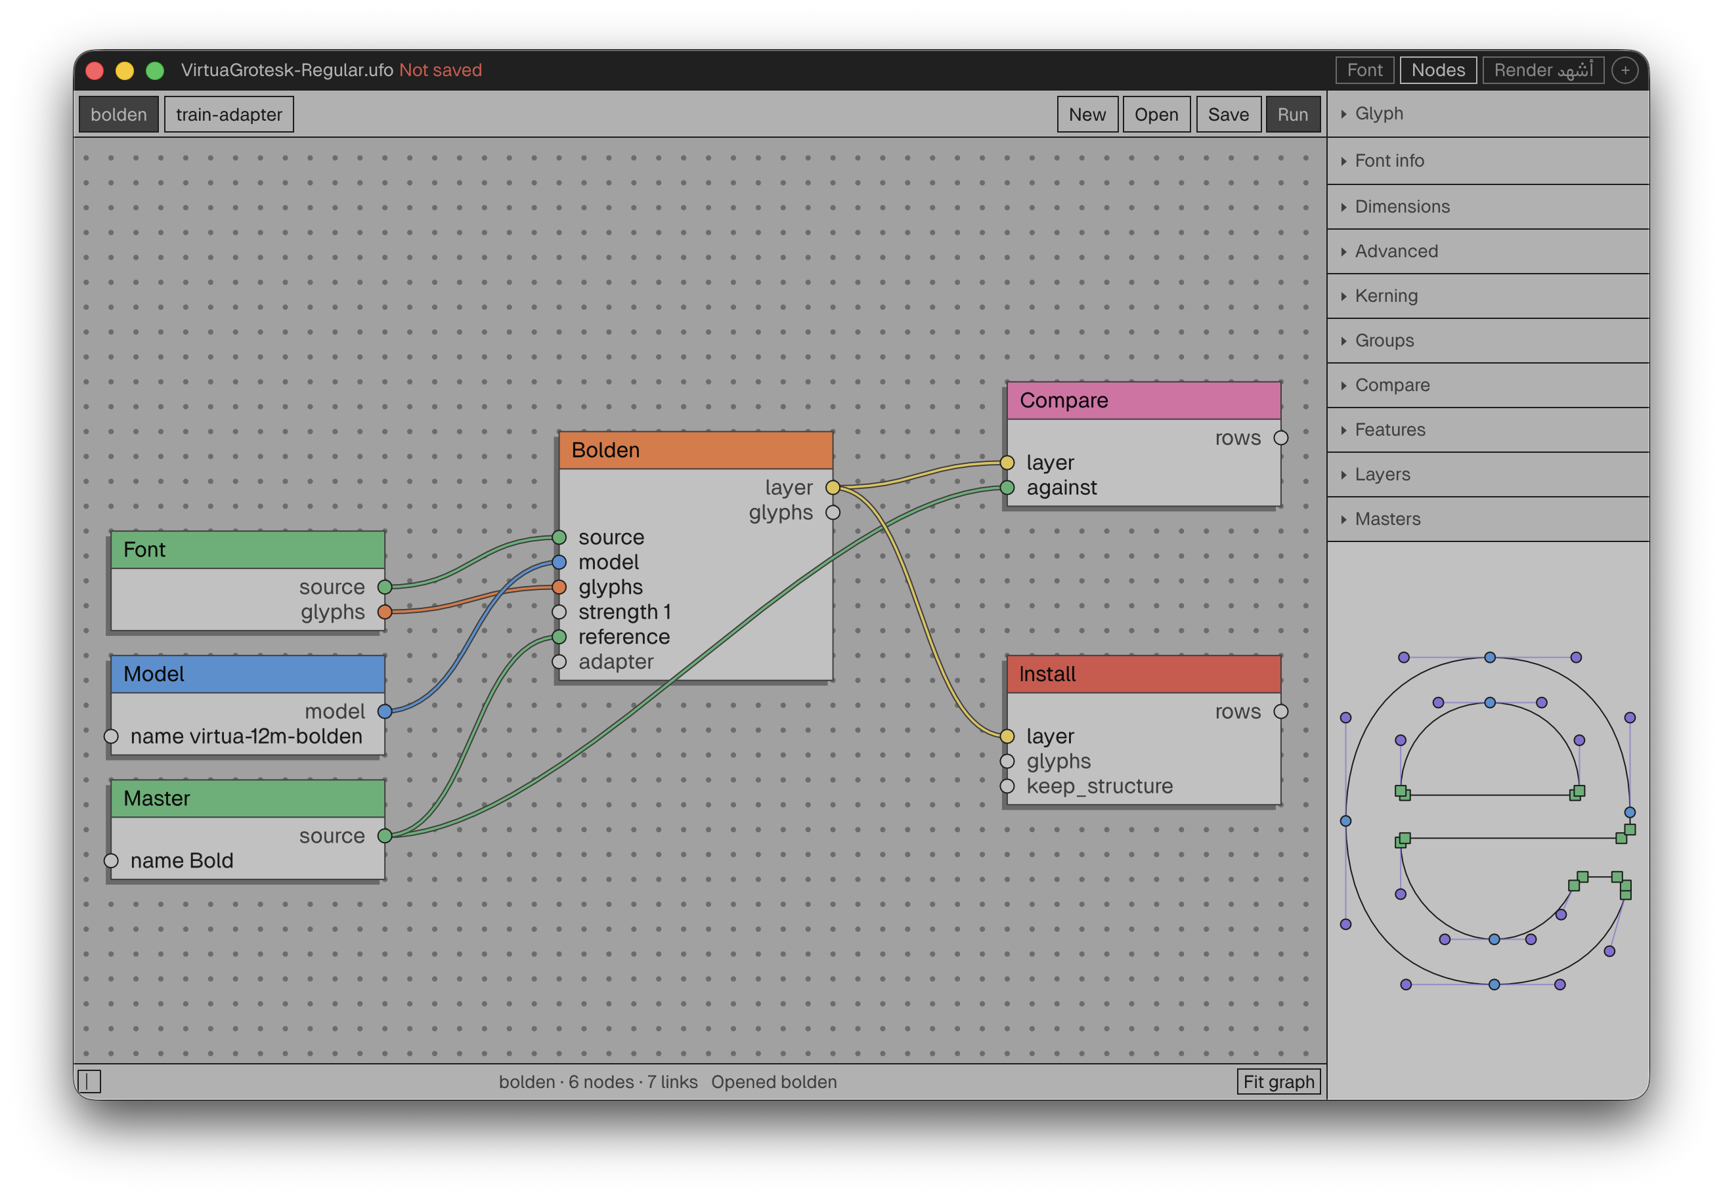Click the Master node's source output port
The width and height of the screenshot is (1723, 1197).
[x=384, y=835]
